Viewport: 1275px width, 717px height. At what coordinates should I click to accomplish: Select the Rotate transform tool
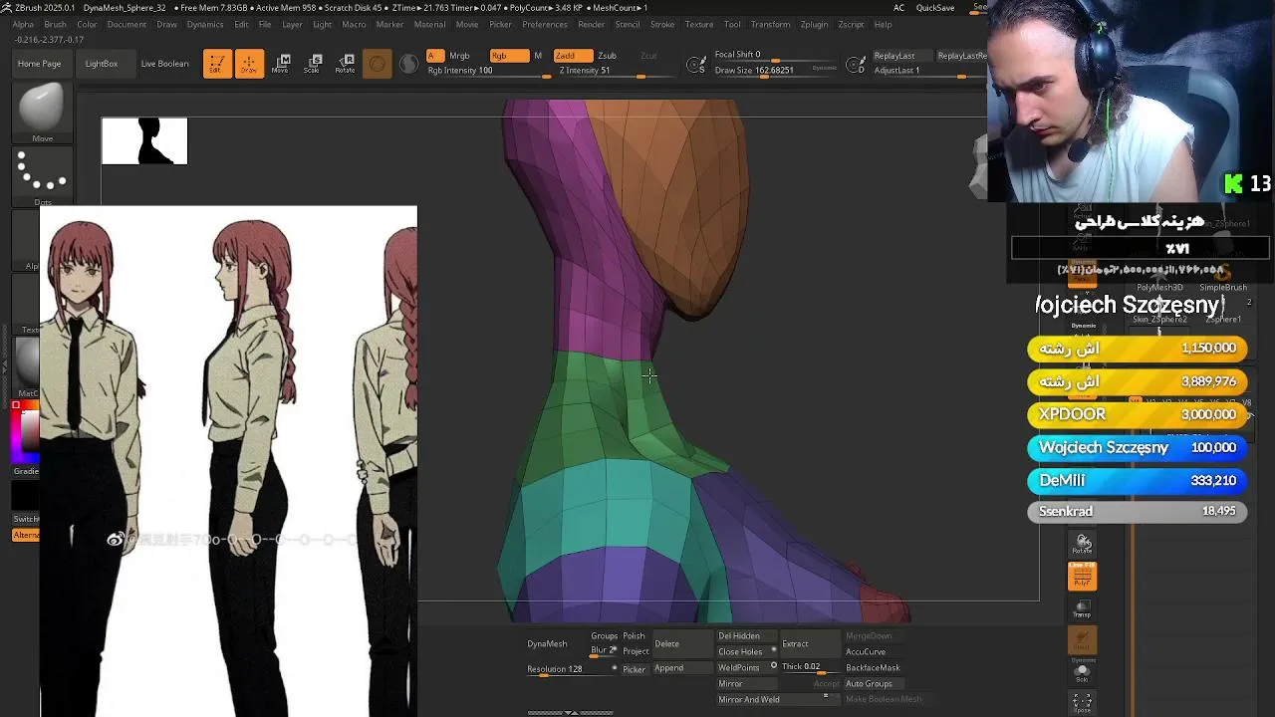(x=345, y=64)
